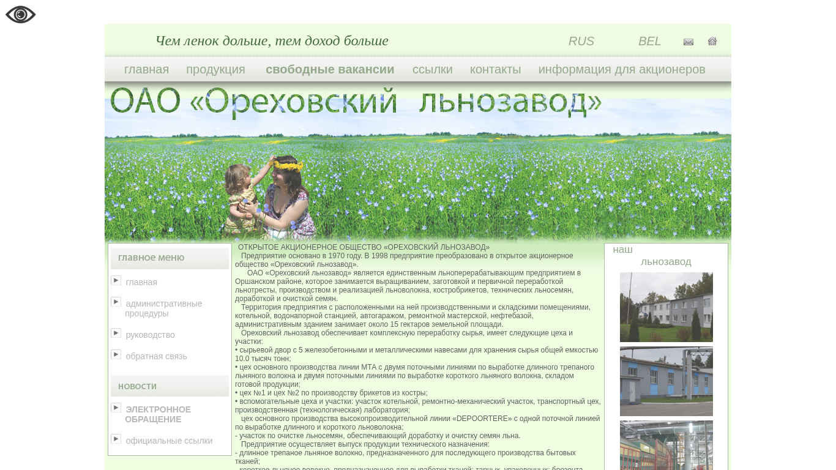This screenshot has width=836, height=470.
Task: Open 'ЭЛЕКТРОННОЕ ОБРАЩЕНИЕ' link
Action: [x=158, y=414]
